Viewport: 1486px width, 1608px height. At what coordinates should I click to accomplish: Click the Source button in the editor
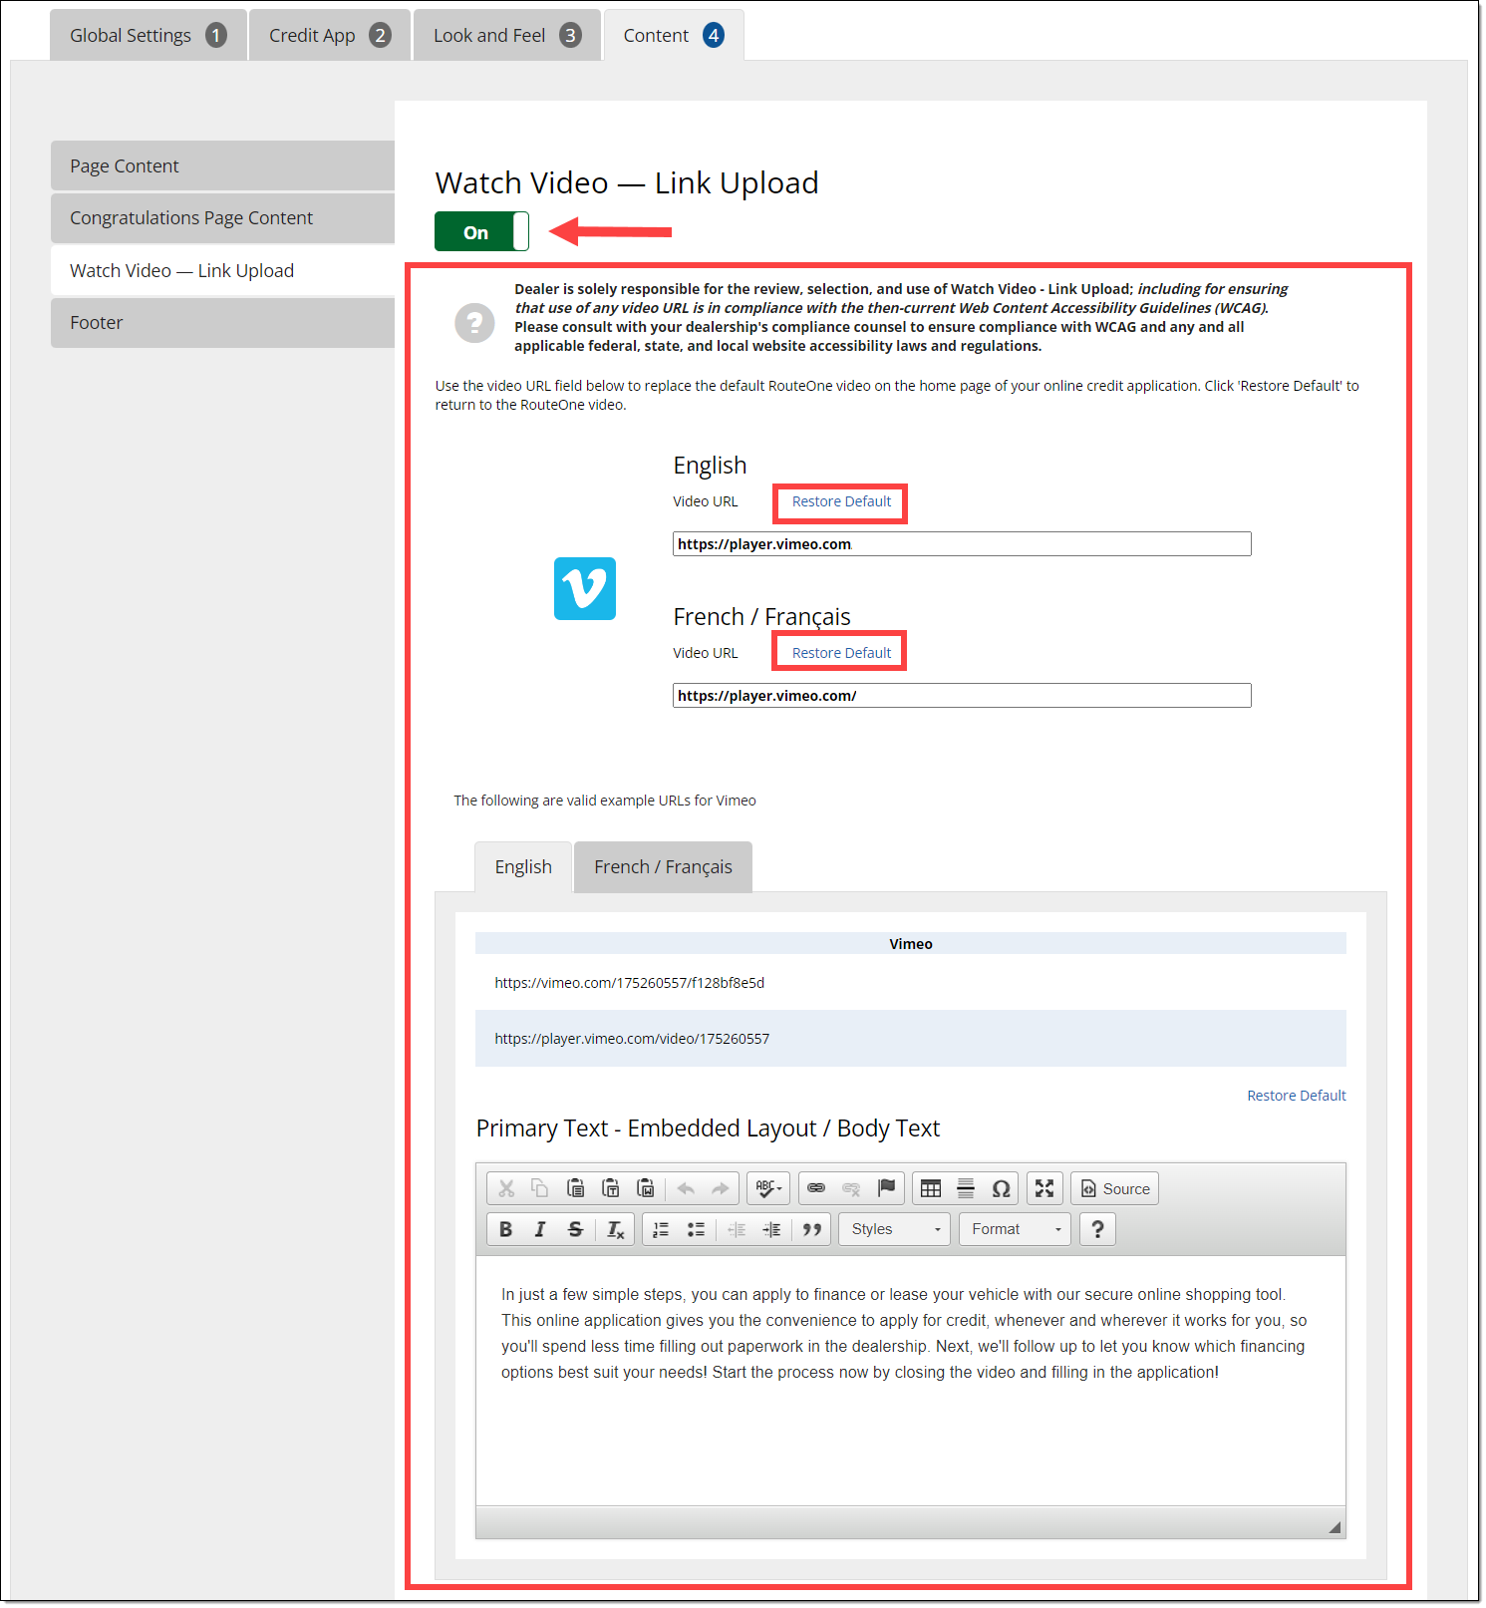coord(1115,1188)
